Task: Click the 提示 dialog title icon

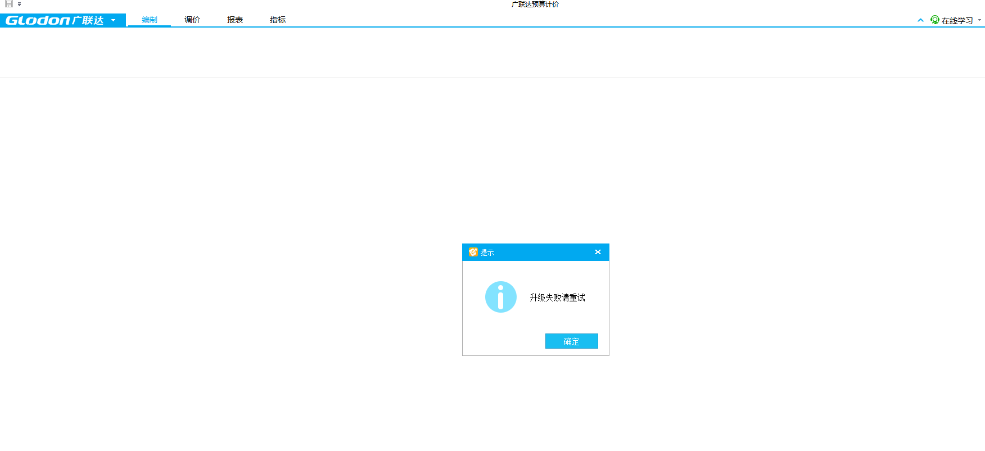Action: pos(473,252)
